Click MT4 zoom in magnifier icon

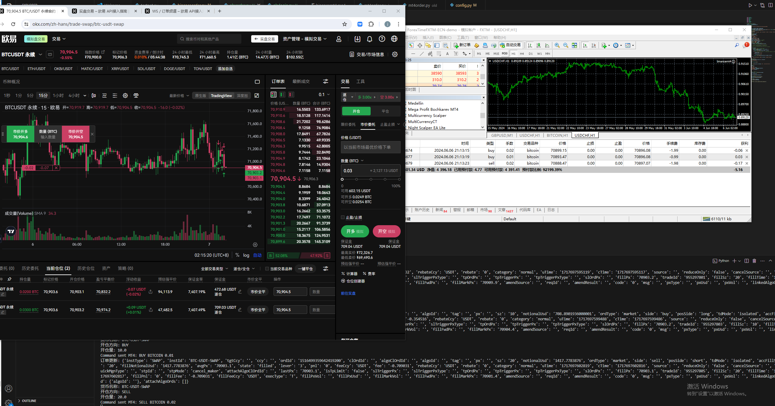[x=557, y=45]
